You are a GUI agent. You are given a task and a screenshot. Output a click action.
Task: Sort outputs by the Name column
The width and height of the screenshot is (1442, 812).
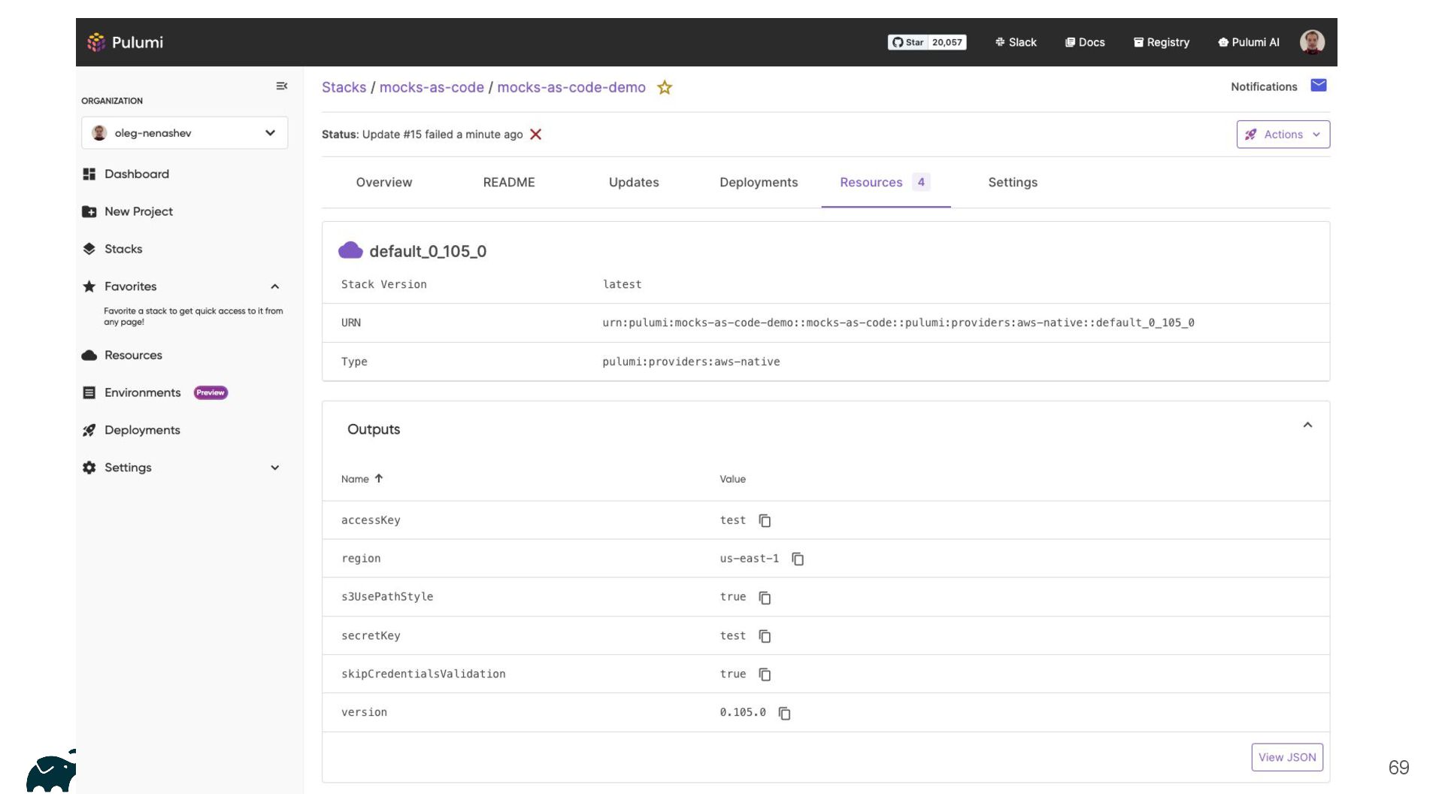[x=362, y=479]
